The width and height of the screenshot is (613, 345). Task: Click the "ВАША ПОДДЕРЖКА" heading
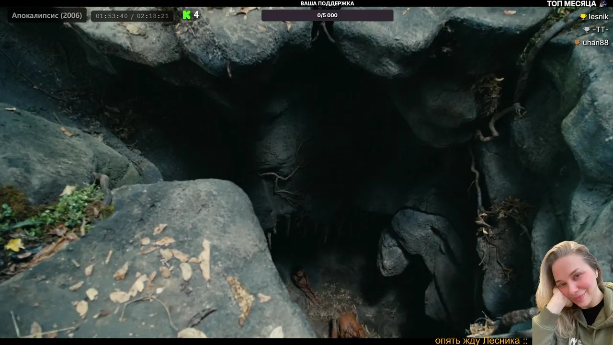(x=327, y=3)
